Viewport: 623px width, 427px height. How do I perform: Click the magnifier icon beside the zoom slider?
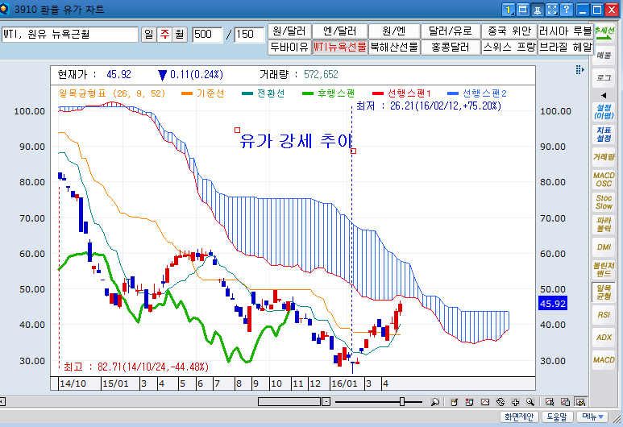(x=434, y=401)
